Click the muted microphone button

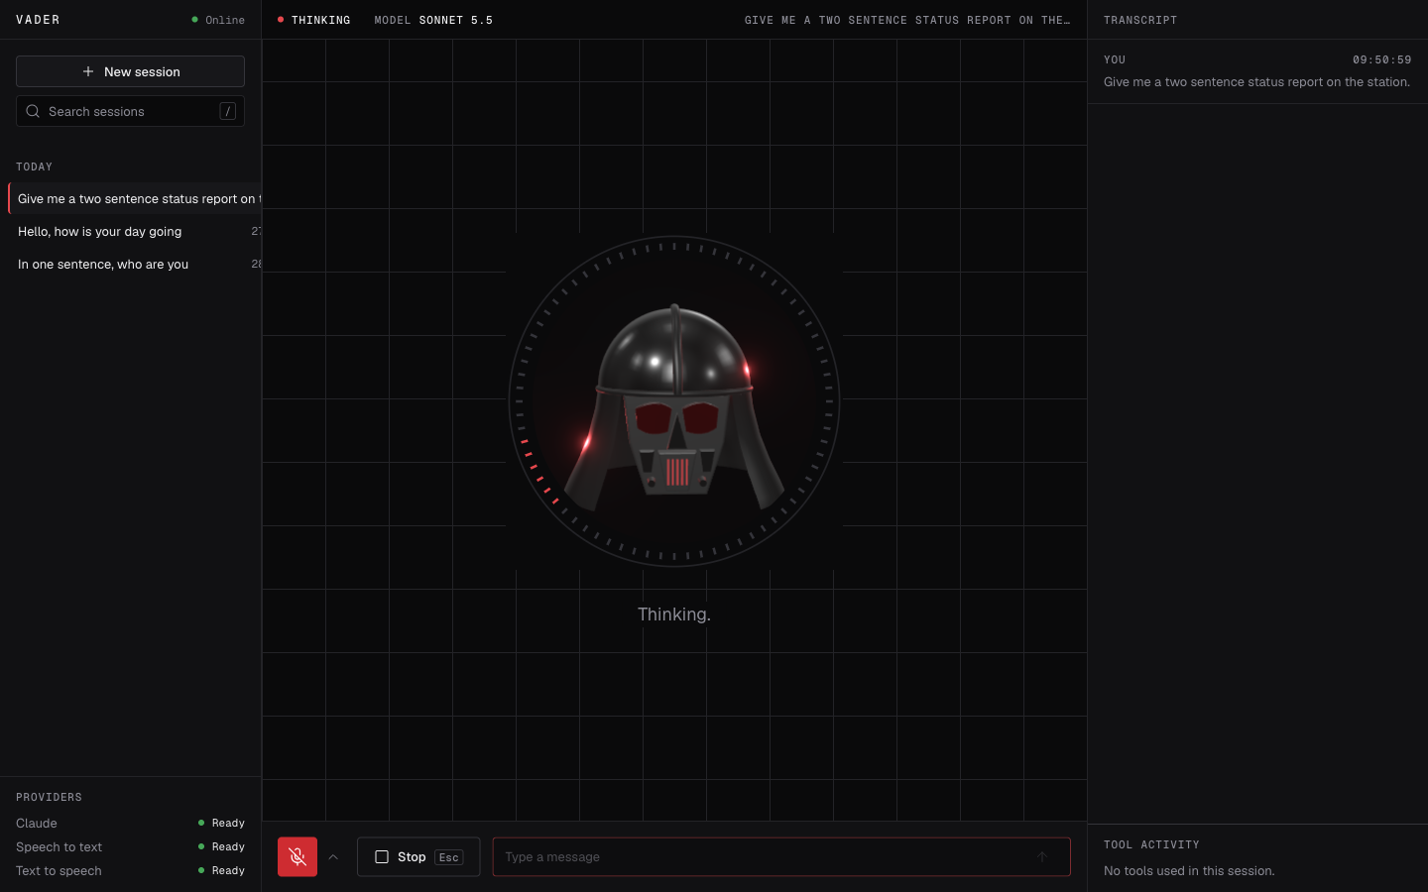pos(297,856)
